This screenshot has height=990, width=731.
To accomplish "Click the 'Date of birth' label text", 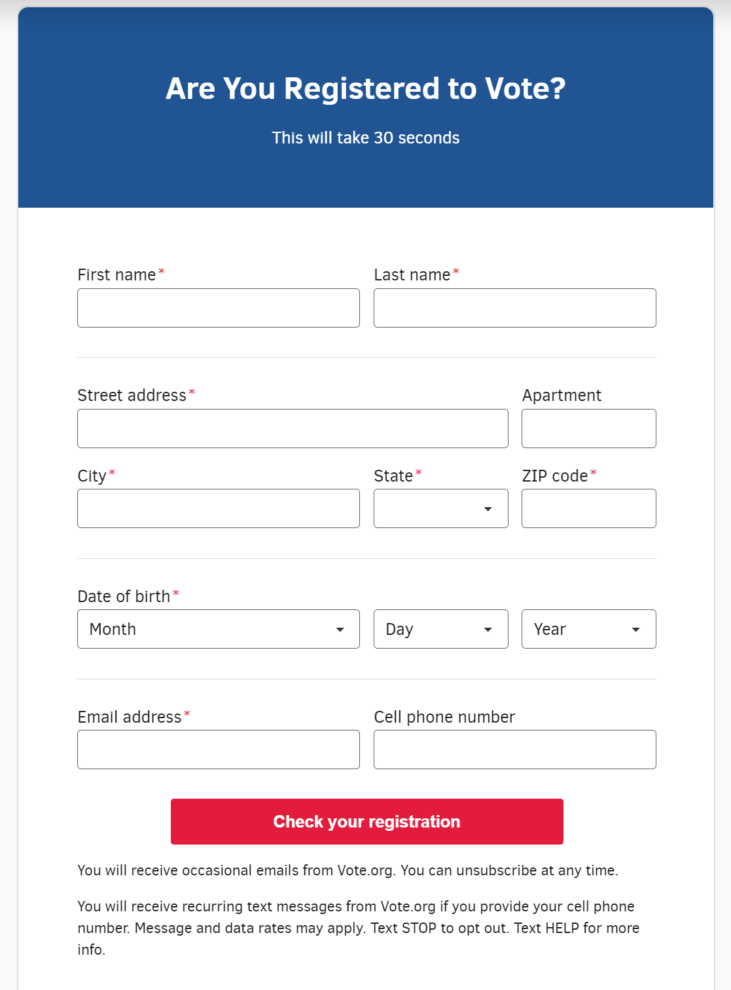I will [x=124, y=596].
